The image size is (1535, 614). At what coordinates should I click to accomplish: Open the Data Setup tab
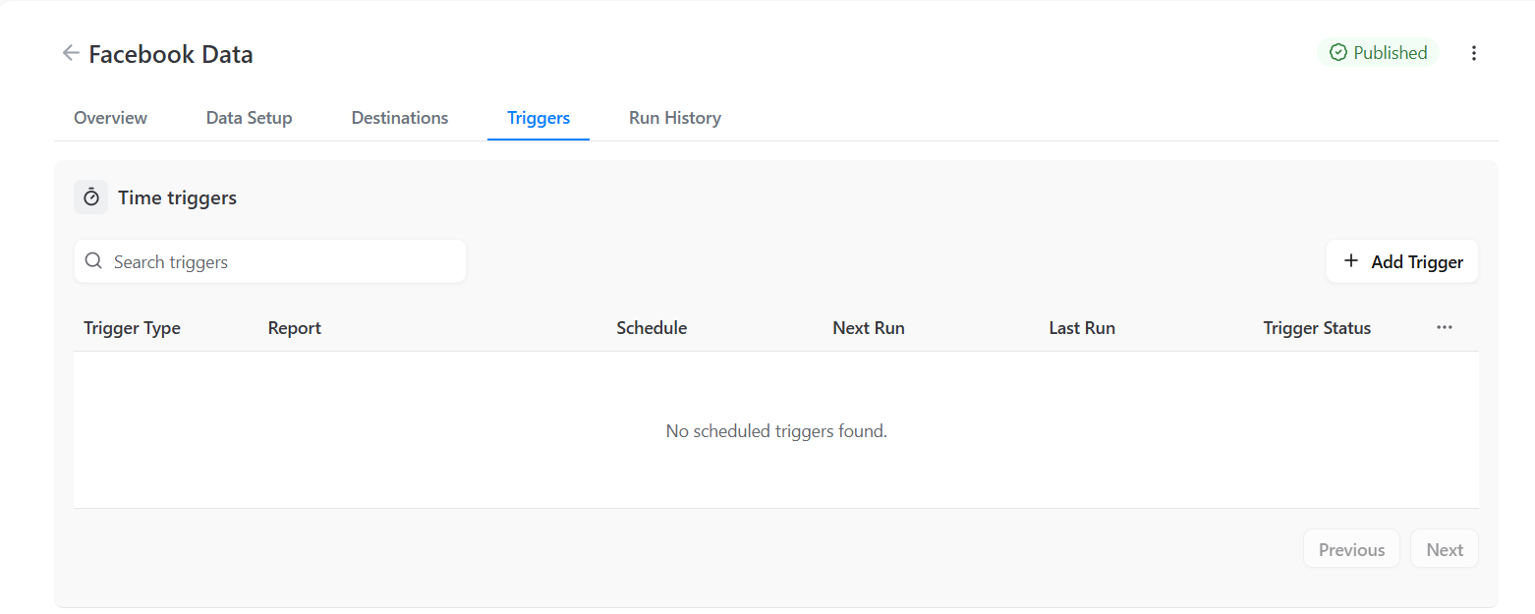pyautogui.click(x=249, y=118)
